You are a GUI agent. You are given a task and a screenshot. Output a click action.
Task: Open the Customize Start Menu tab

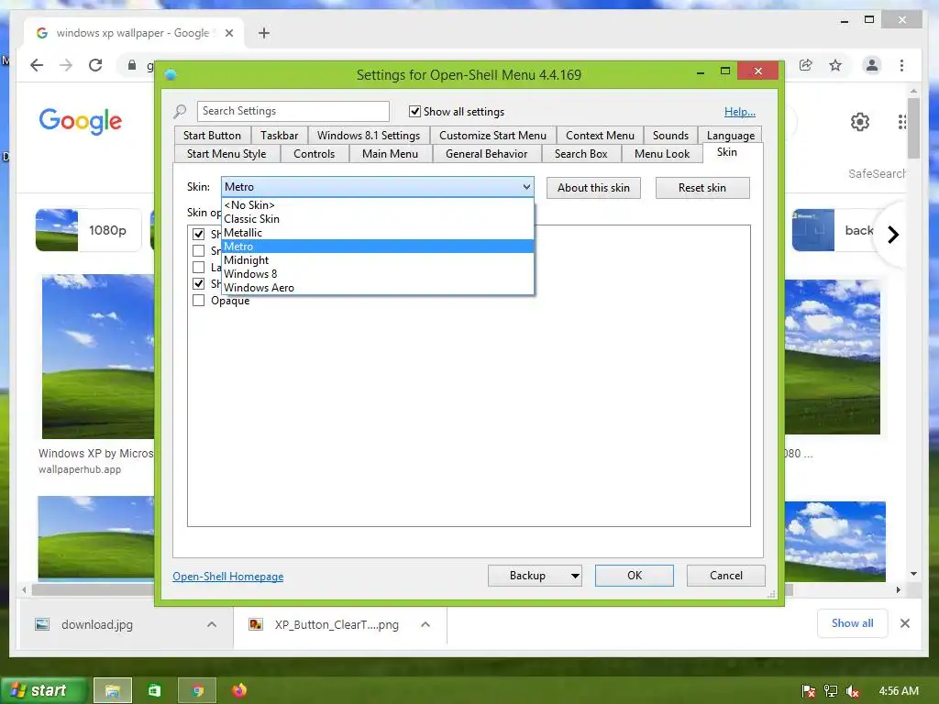click(x=492, y=136)
